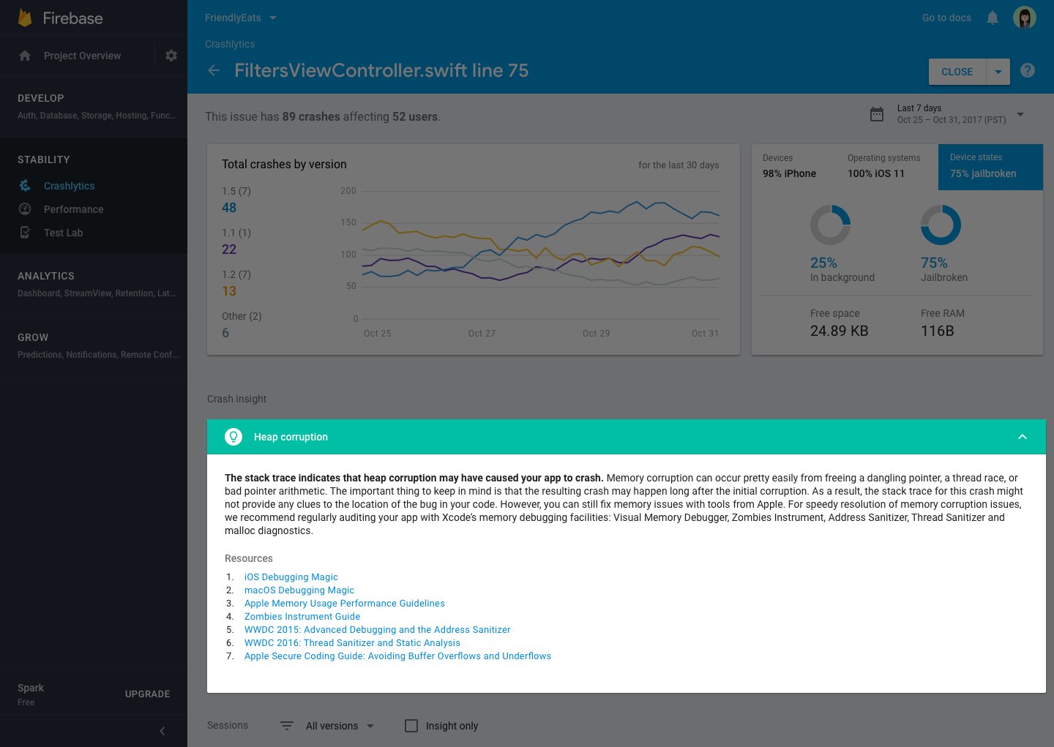Image resolution: width=1054 pixels, height=747 pixels.
Task: Open Apple Secure Coding Guide link
Action: 397,656
